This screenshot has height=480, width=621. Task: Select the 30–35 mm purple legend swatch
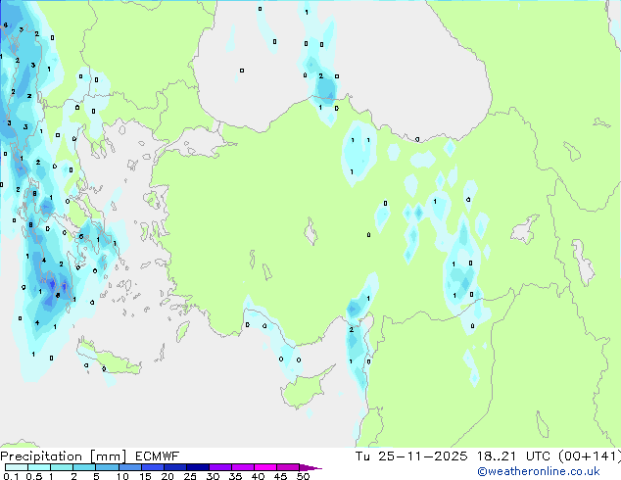point(220,467)
